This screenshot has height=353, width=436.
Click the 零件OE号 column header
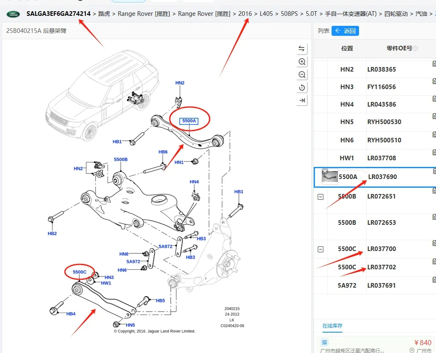point(399,48)
